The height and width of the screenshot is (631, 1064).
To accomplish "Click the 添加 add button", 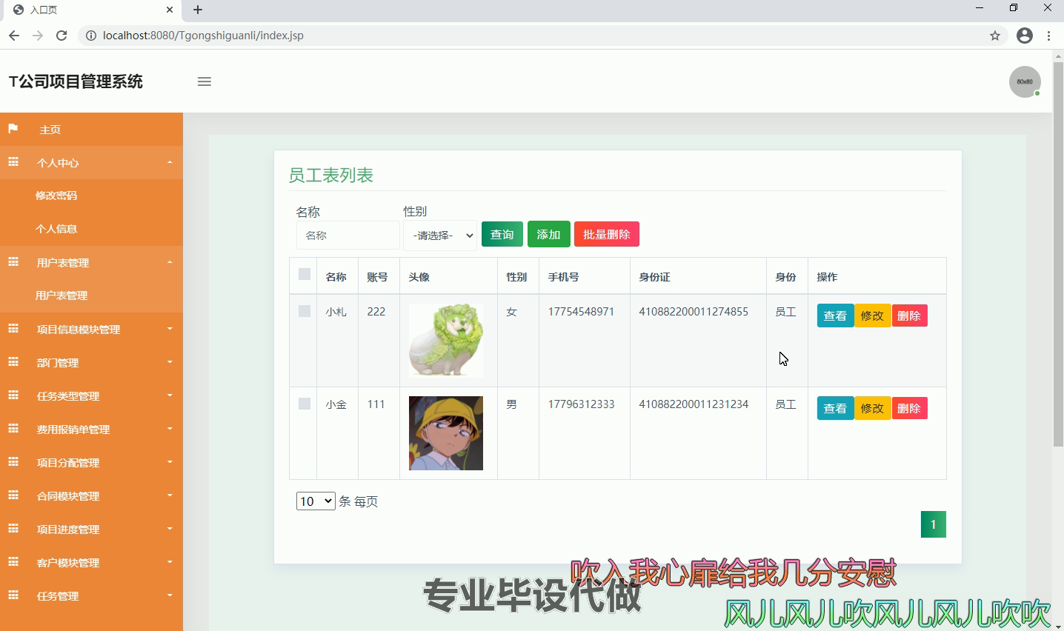I will tap(549, 234).
